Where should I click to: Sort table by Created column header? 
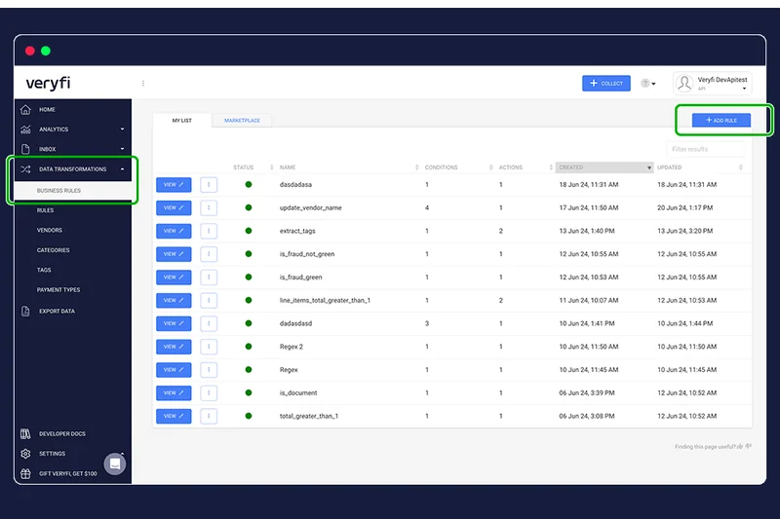coord(604,167)
